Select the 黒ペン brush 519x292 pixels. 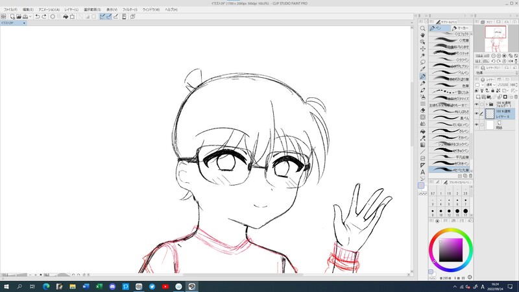pyautogui.click(x=450, y=118)
